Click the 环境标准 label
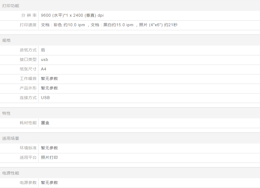This screenshot has width=260, height=188. pyautogui.click(x=28, y=148)
